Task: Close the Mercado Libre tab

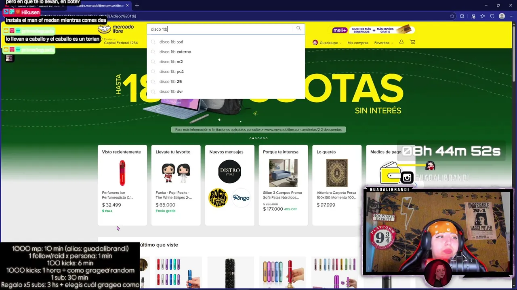Action: tap(128, 6)
